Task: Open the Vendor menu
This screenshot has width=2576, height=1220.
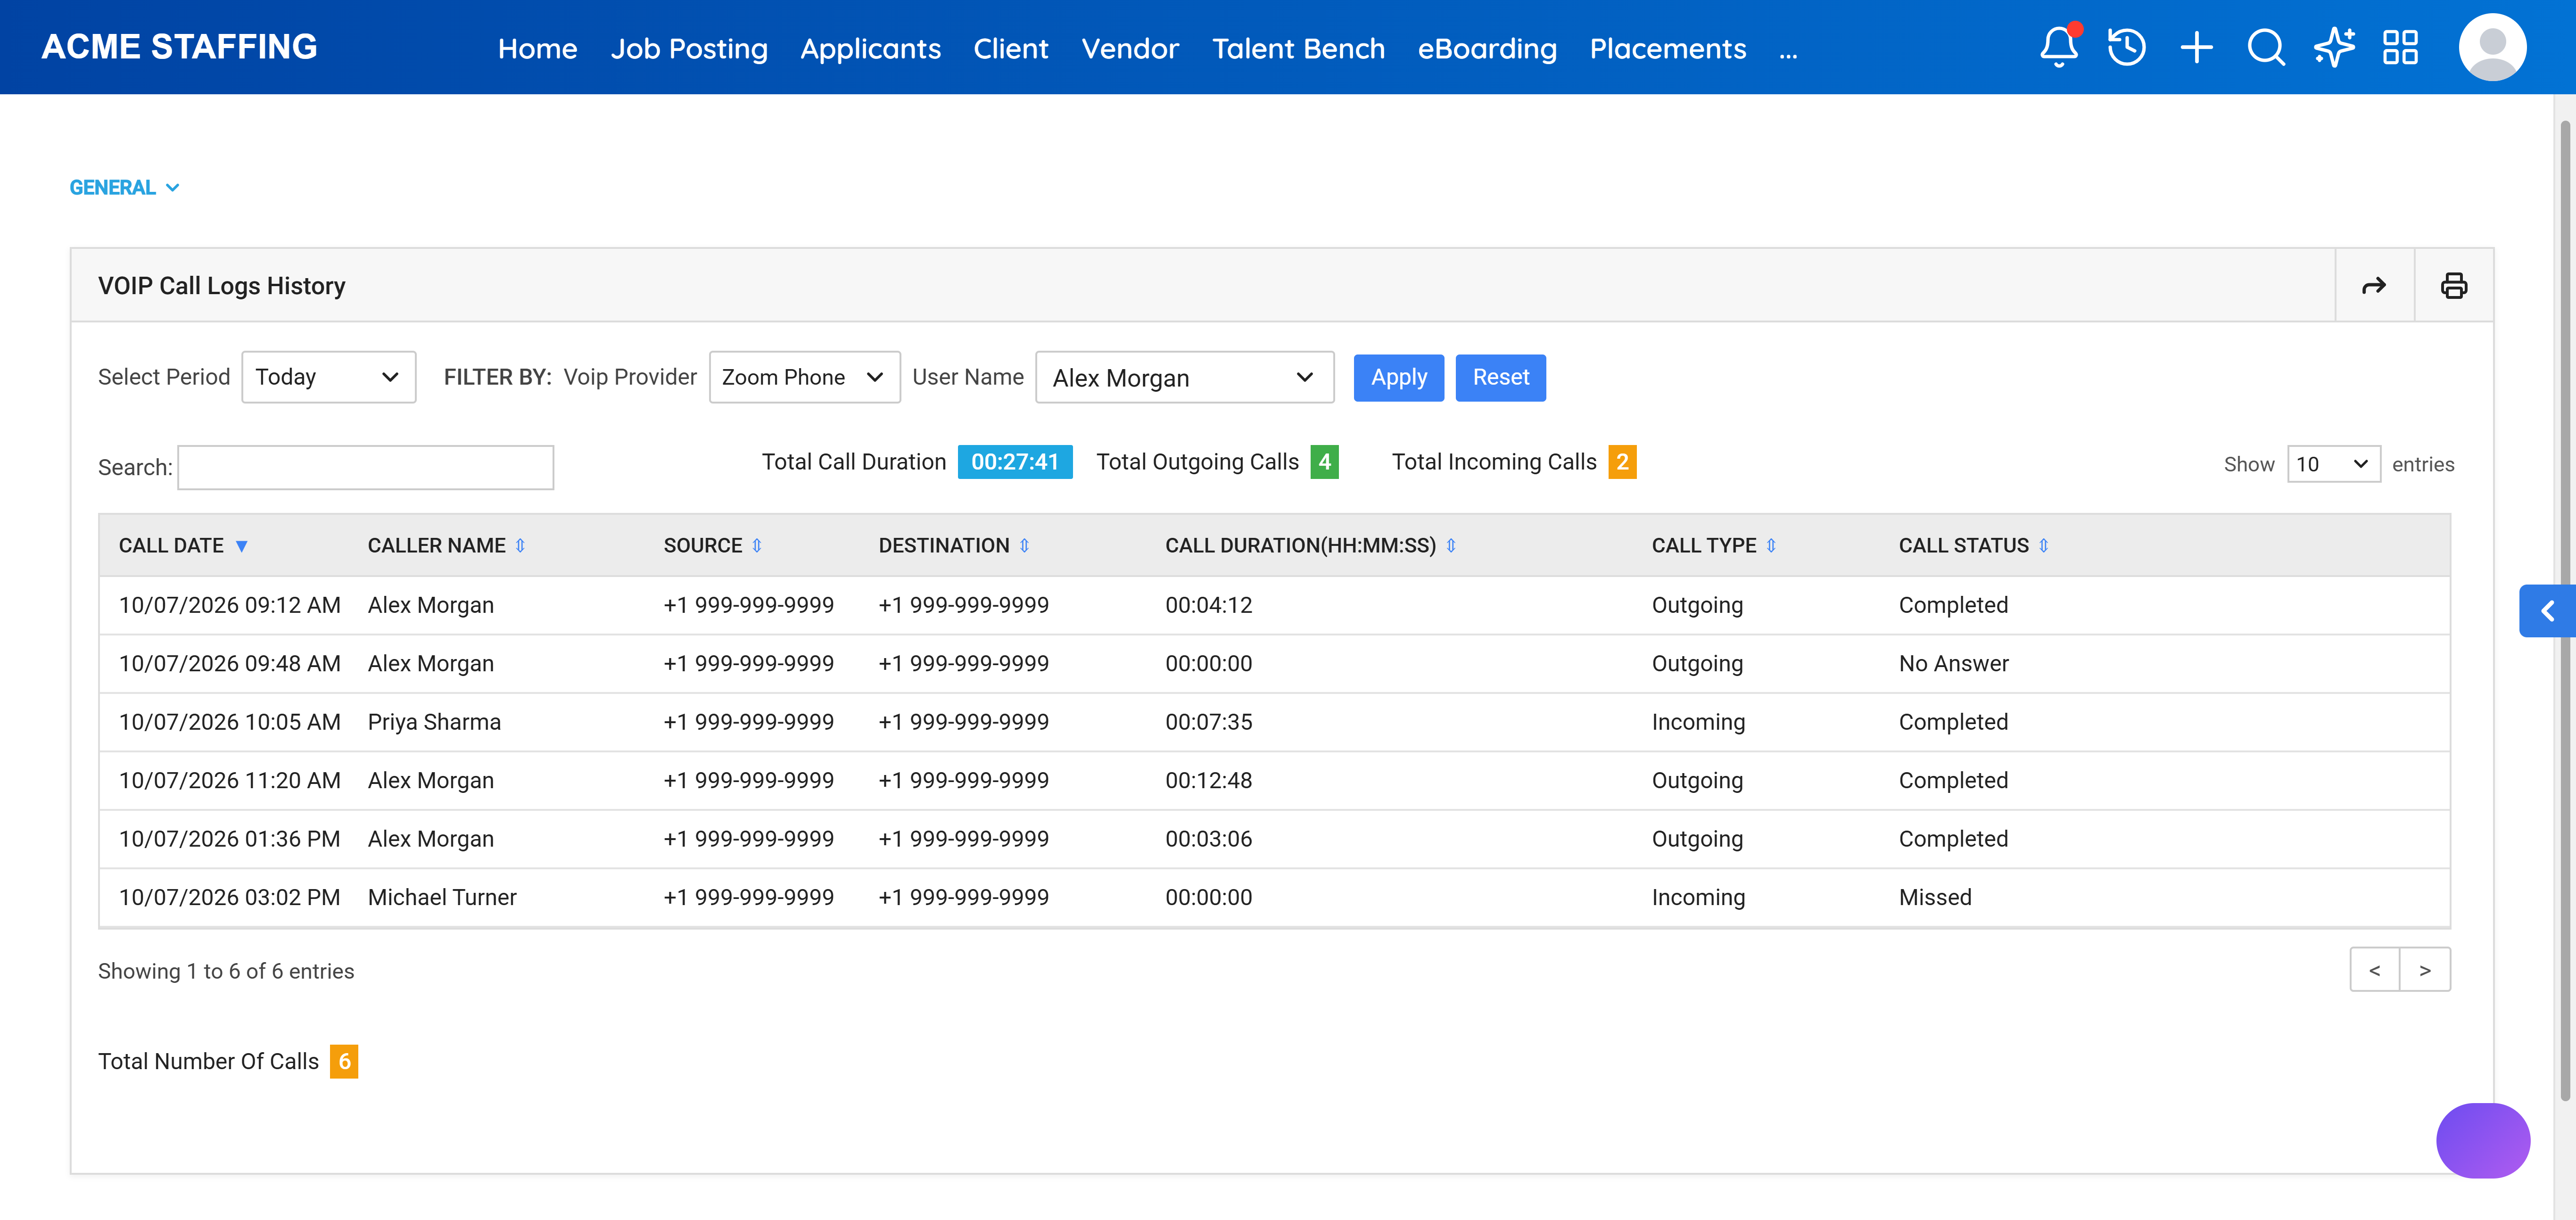Action: coord(1130,48)
